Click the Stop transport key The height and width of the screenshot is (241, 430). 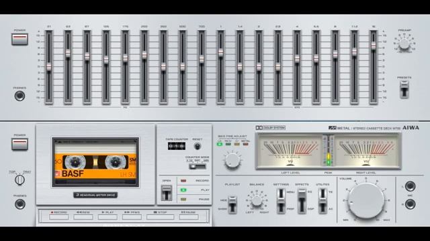coord(160,217)
